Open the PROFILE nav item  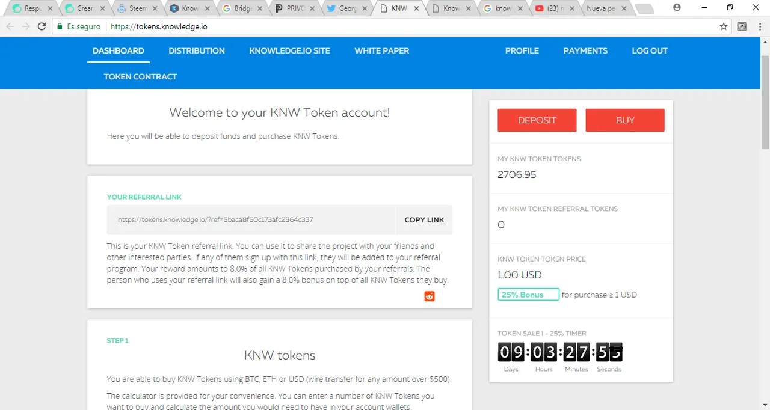click(522, 50)
